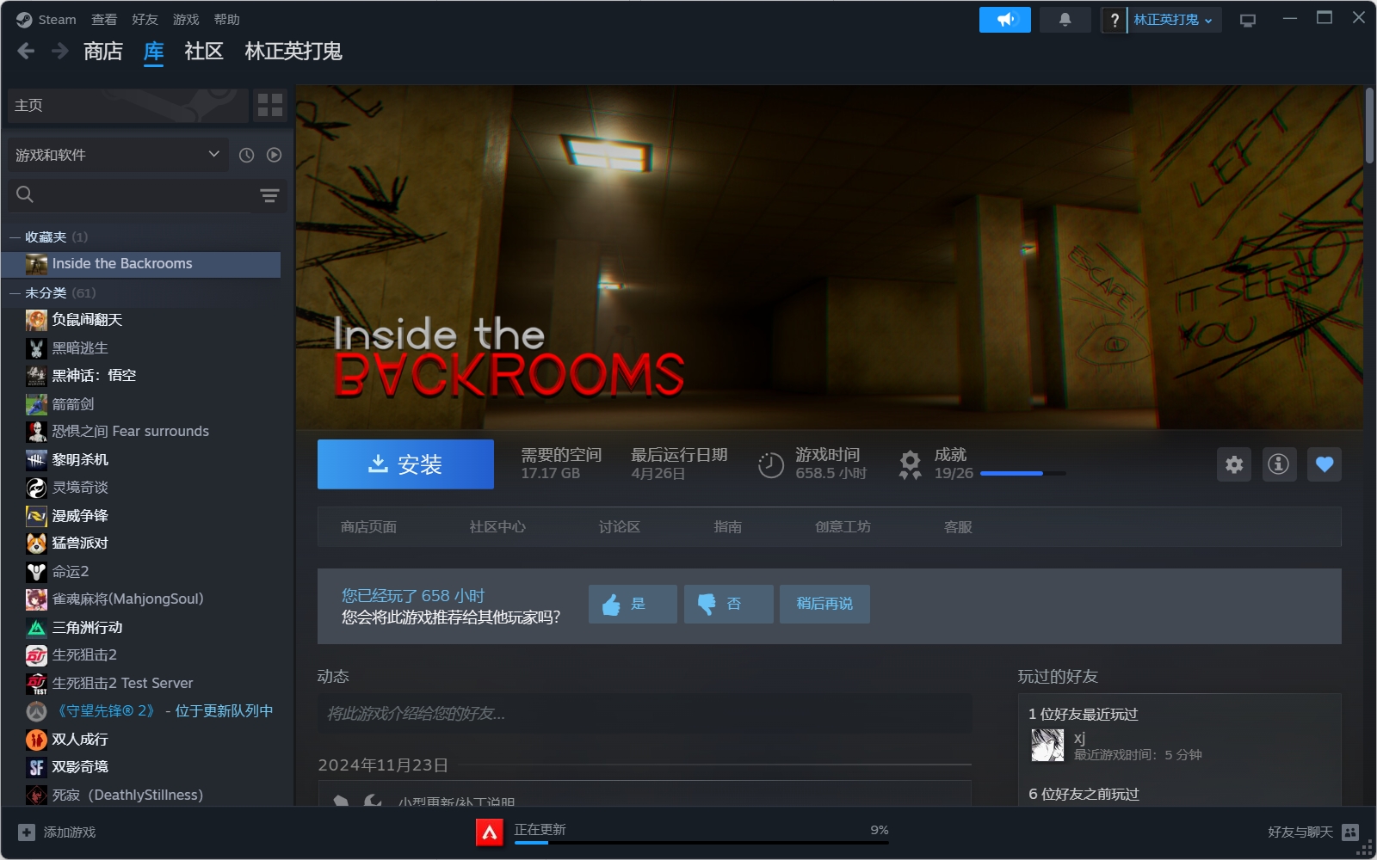Click the 添加游戏 label
This screenshot has width=1377, height=860.
point(70,832)
